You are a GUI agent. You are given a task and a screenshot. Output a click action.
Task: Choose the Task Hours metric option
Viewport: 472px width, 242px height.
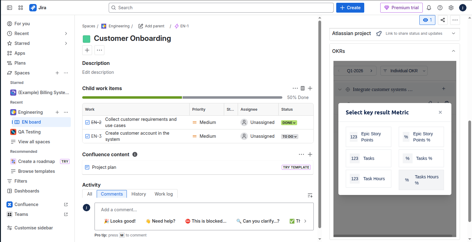tap(369, 179)
